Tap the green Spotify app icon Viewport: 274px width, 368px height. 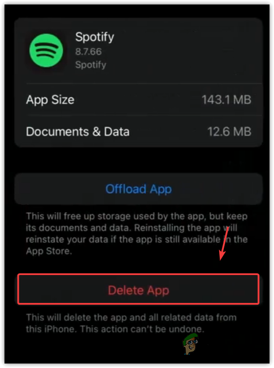tap(46, 50)
